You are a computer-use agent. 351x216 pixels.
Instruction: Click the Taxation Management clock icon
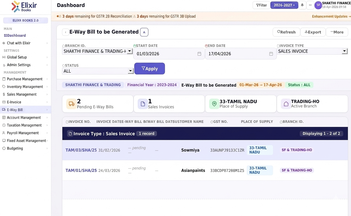click(x=4, y=125)
